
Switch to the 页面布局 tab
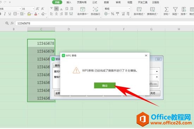coord(82,2)
